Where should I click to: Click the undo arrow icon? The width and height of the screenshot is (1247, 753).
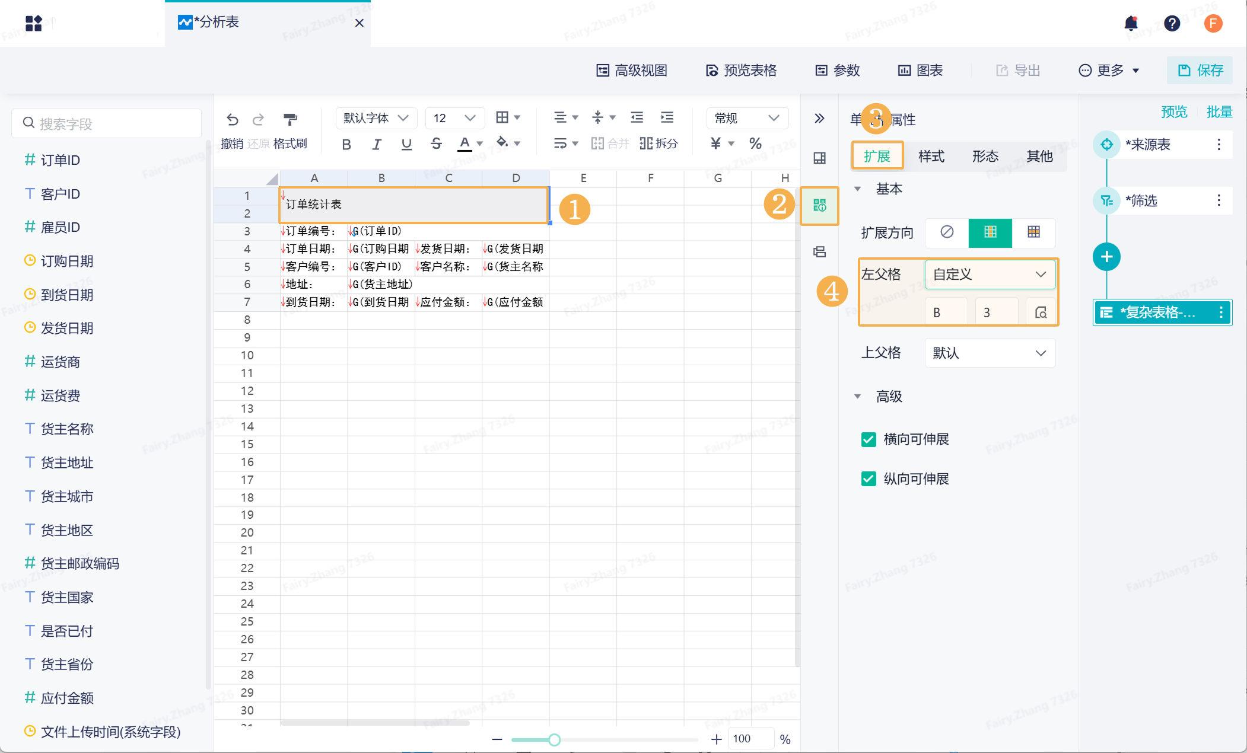click(232, 119)
